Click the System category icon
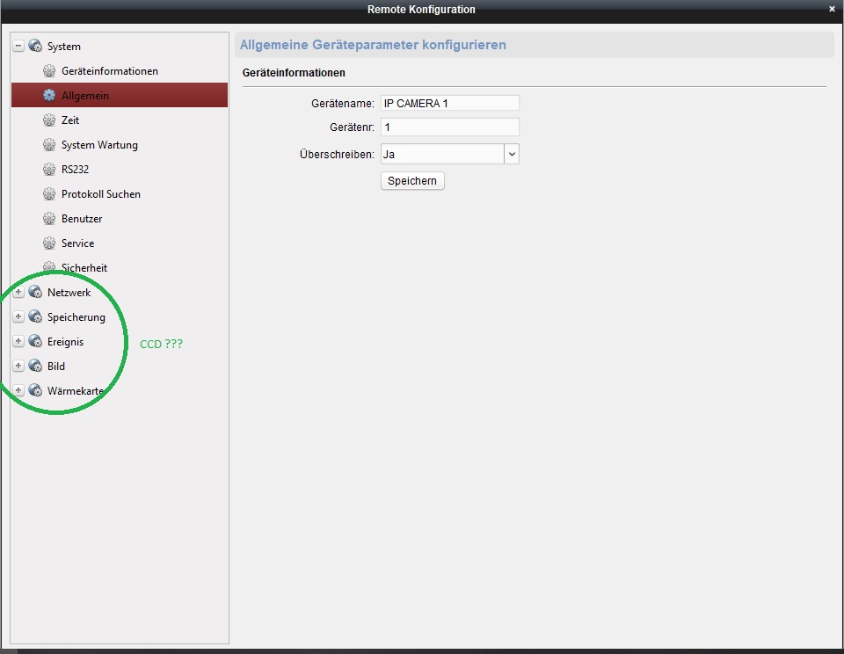Image resolution: width=844 pixels, height=654 pixels. 35,47
